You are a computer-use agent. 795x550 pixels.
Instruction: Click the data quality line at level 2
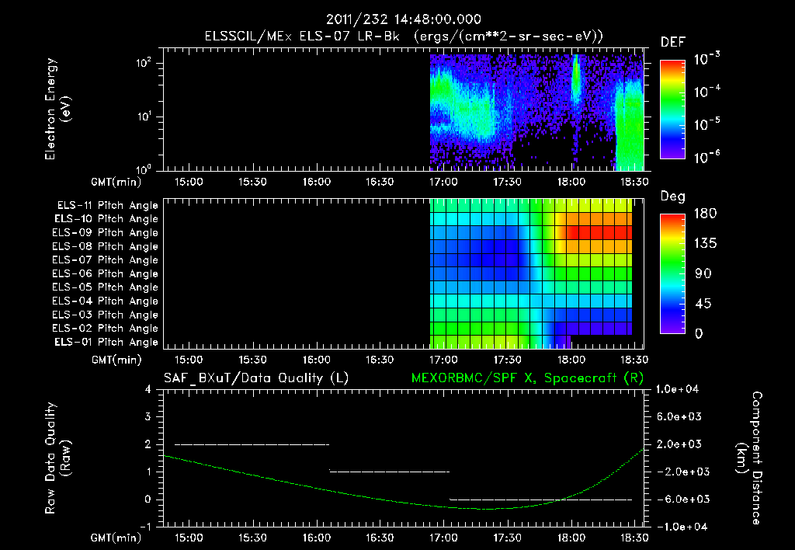(x=252, y=444)
